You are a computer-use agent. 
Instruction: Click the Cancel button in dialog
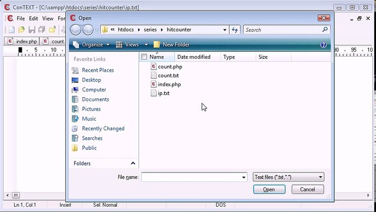click(x=308, y=190)
